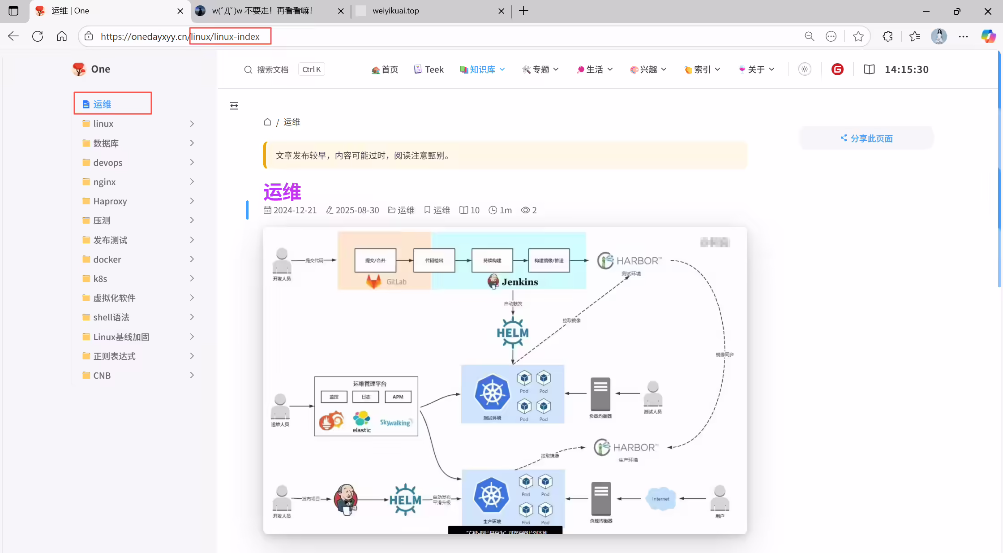The height and width of the screenshot is (553, 1003).
Task: Expand the k8s folder chevron
Action: (x=192, y=279)
